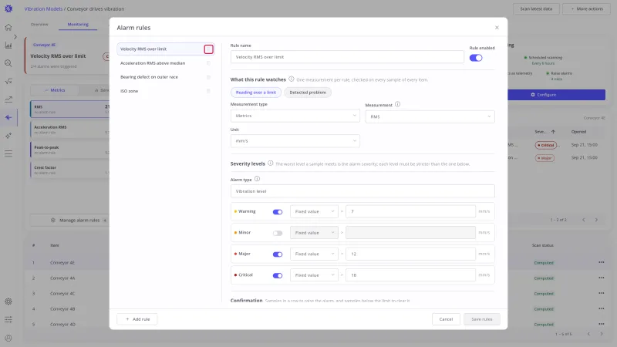The image size is (617, 347).
Task: Click the Save rules button
Action: tap(481, 319)
